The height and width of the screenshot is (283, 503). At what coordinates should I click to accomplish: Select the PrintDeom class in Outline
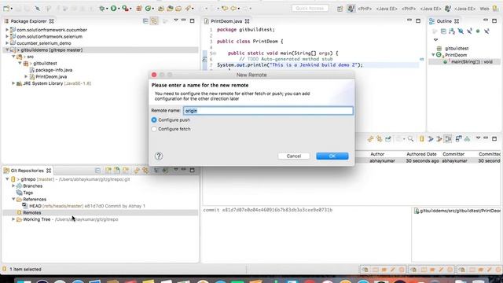(456, 55)
